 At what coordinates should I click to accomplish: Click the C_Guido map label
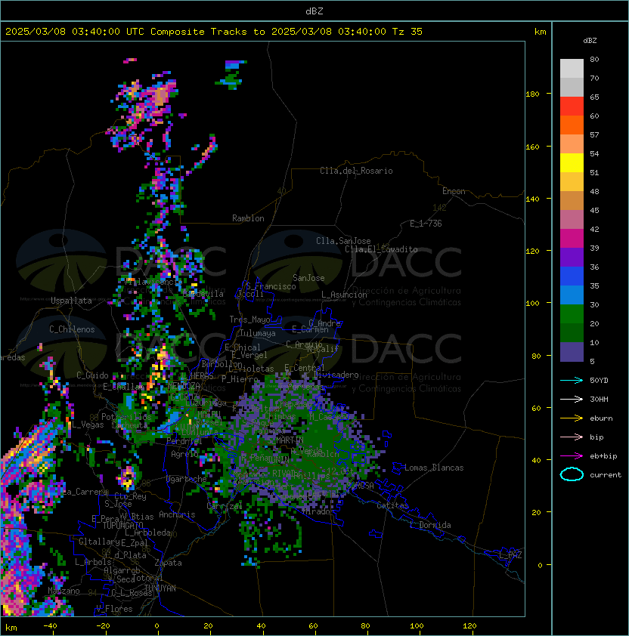click(92, 375)
